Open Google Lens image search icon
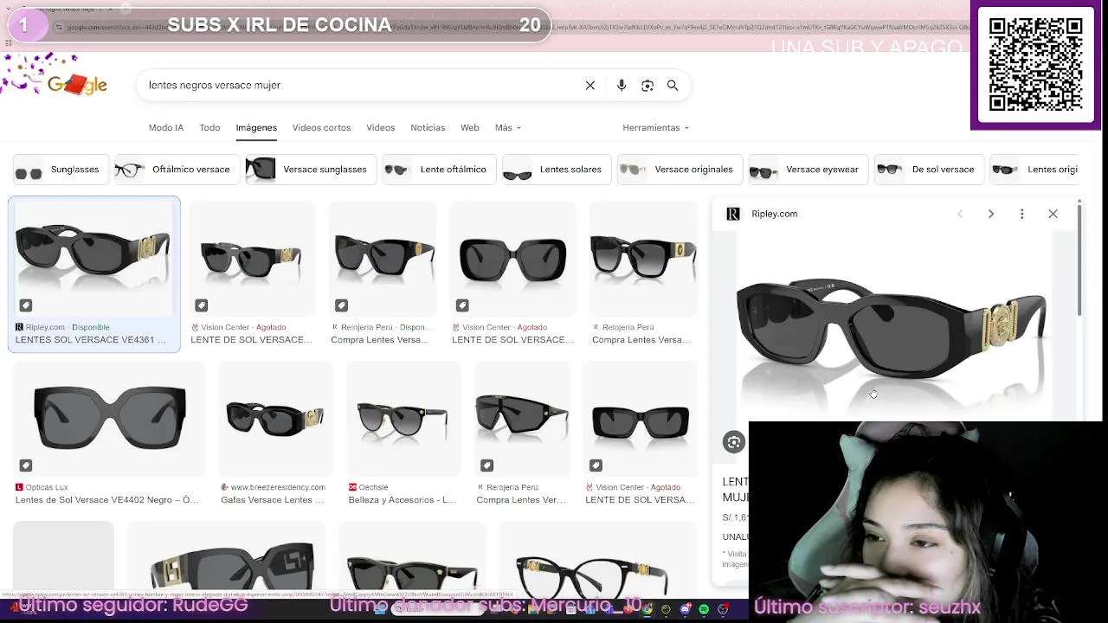 (x=647, y=86)
